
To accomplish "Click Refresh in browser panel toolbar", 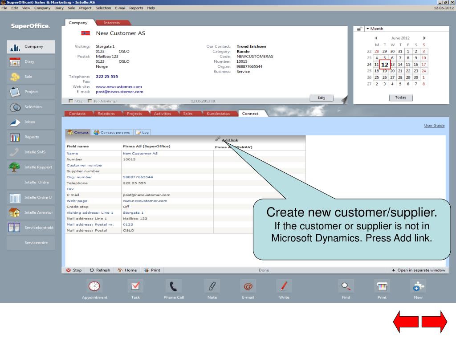I will click(x=100, y=270).
